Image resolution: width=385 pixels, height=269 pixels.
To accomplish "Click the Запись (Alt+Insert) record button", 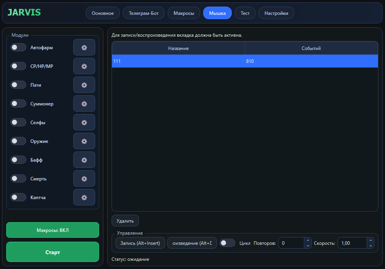I will tap(140, 243).
